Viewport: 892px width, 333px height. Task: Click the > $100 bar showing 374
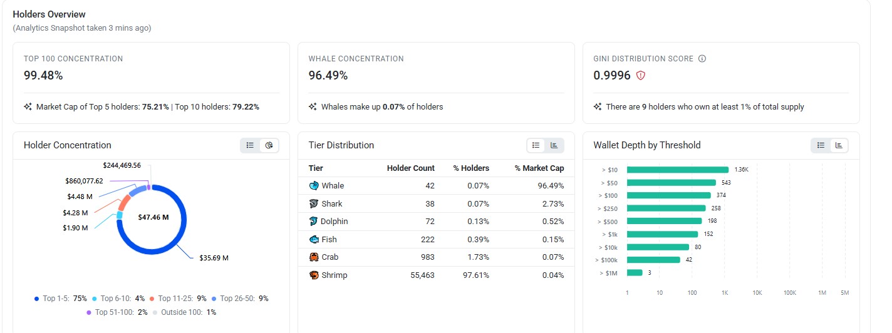coord(669,195)
